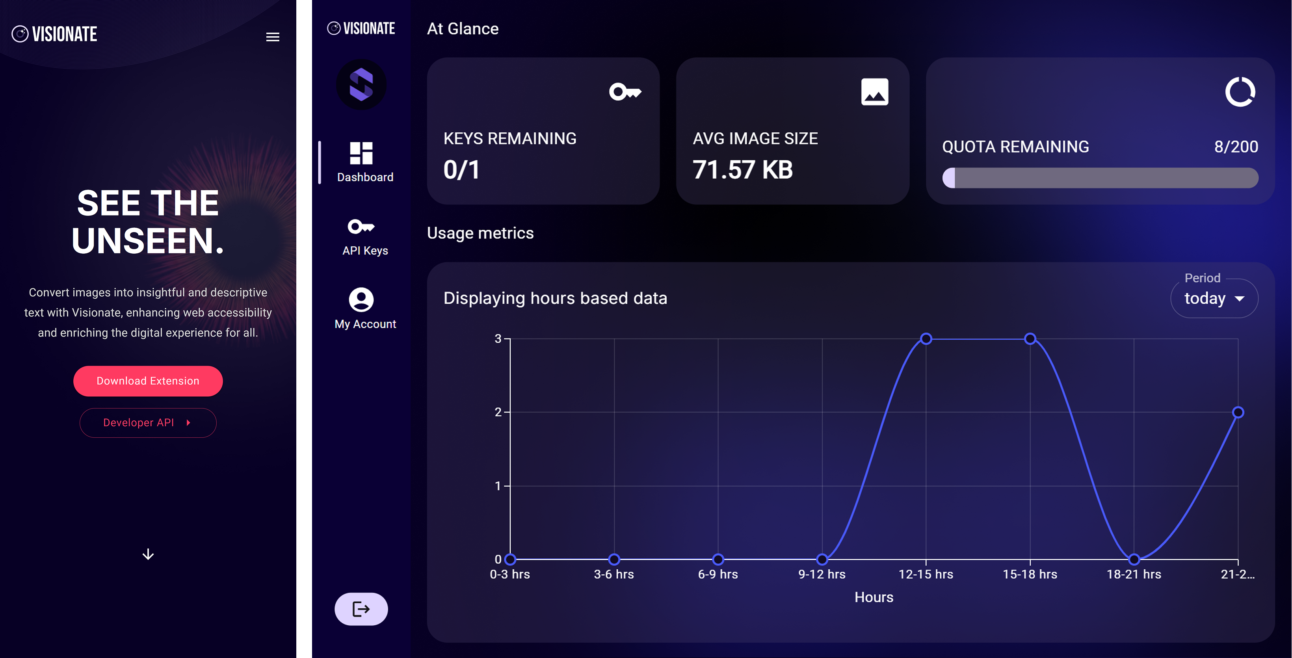Open the Developer API link
Image resolution: width=1292 pixels, height=658 pixels.
point(148,422)
